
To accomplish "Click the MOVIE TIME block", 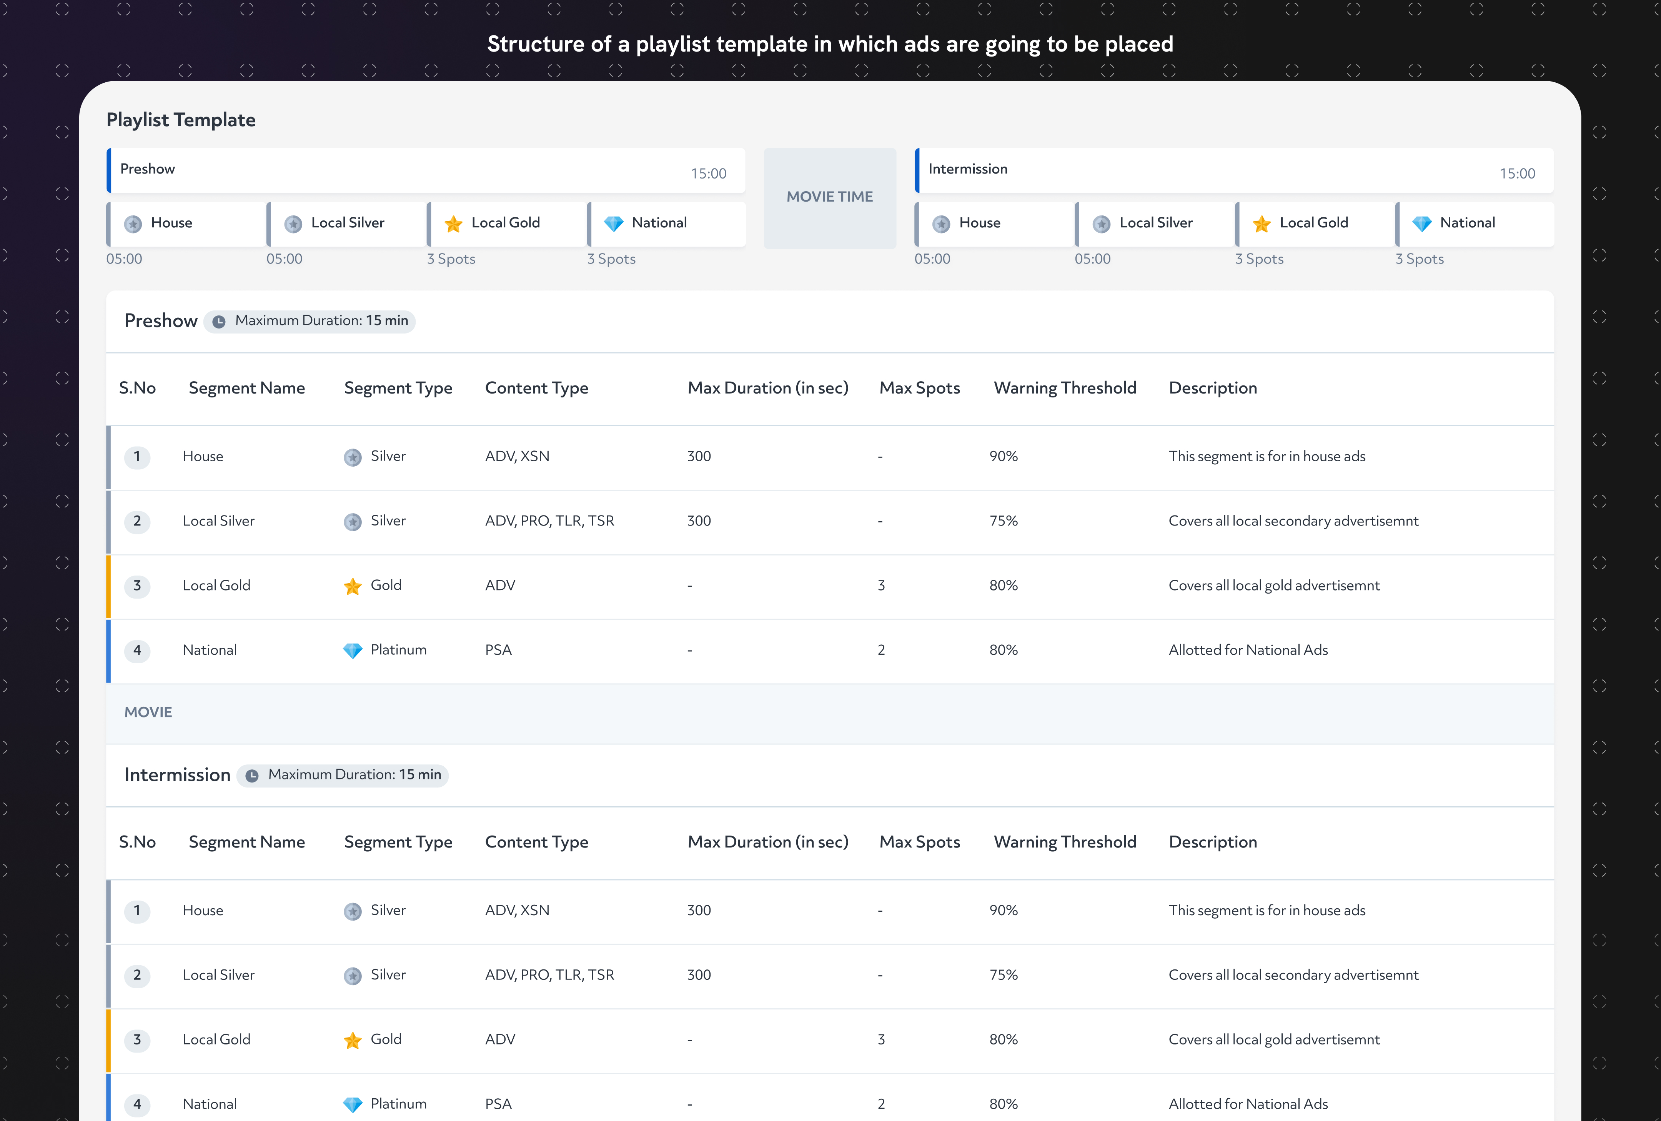I will tap(829, 197).
